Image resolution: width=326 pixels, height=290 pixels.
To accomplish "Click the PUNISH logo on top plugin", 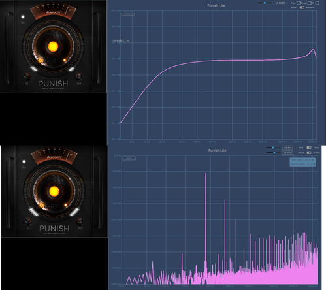I will click(53, 84).
